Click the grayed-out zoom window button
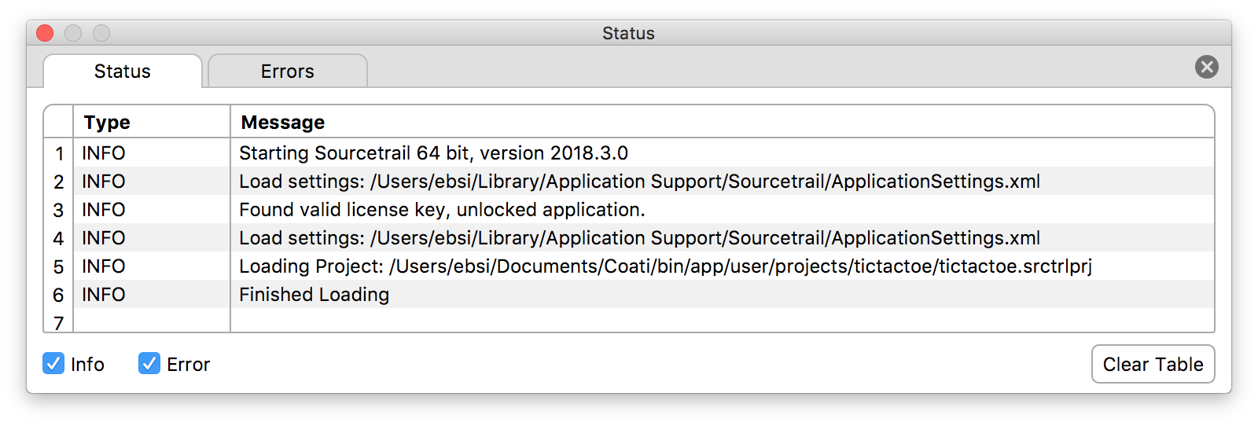The image size is (1258, 426). [x=101, y=33]
